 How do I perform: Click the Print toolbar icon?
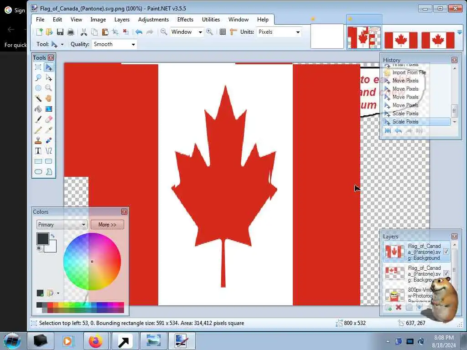71,32
